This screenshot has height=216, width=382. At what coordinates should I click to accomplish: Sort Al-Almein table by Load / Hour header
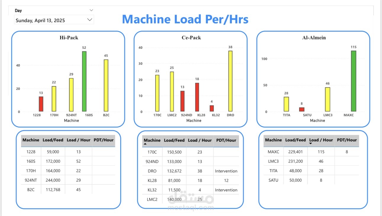321,140
